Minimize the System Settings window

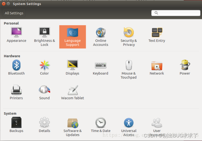pyautogui.click(x=8, y=4)
